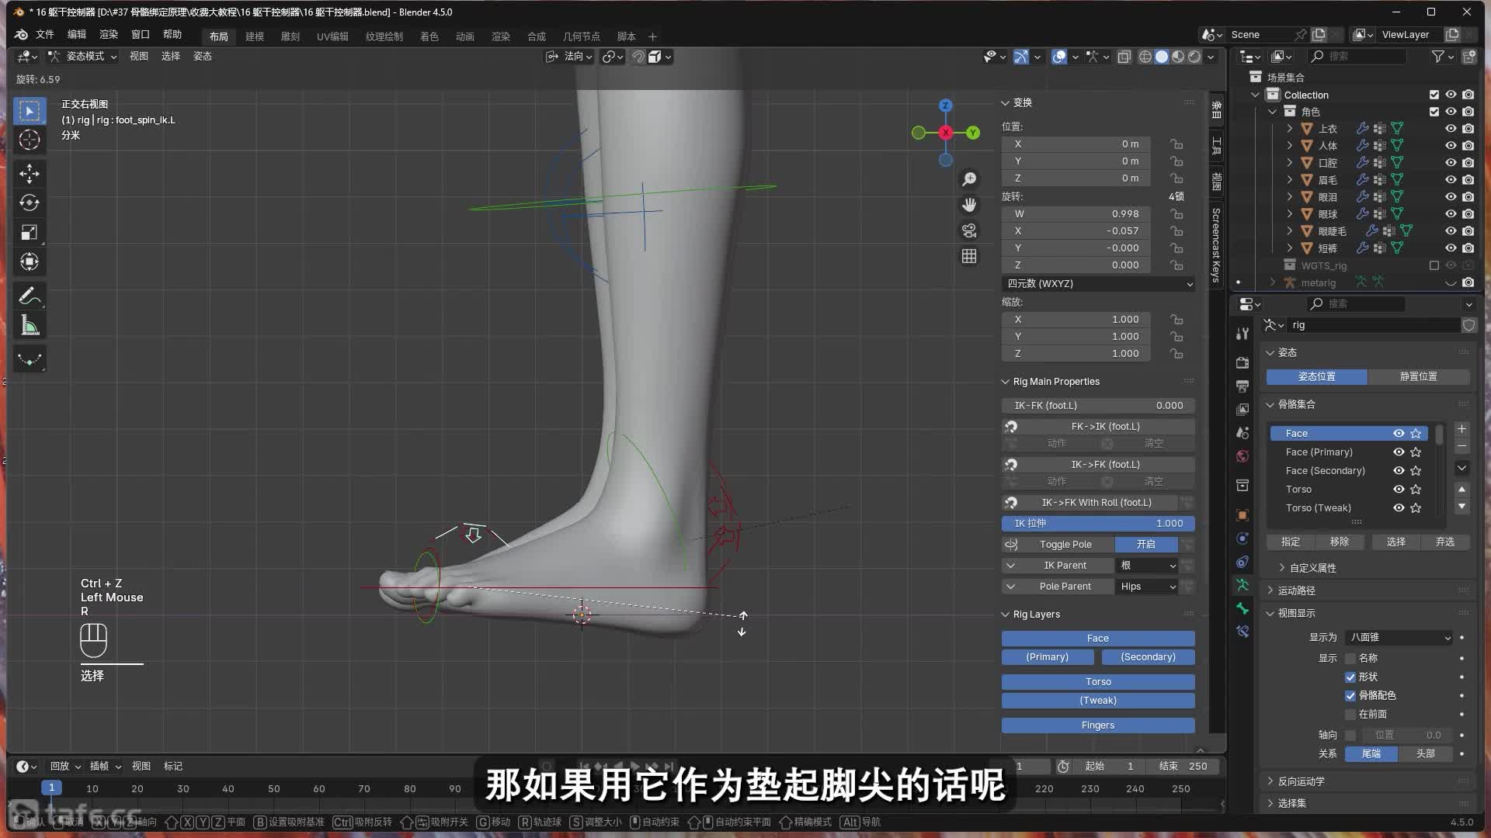Open the 姿态 header menu

click(x=203, y=57)
